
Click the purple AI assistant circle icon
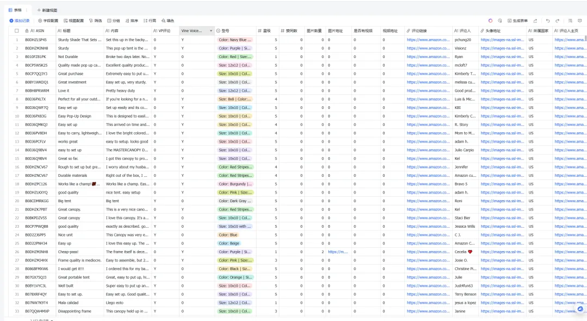pyautogui.click(x=490, y=21)
